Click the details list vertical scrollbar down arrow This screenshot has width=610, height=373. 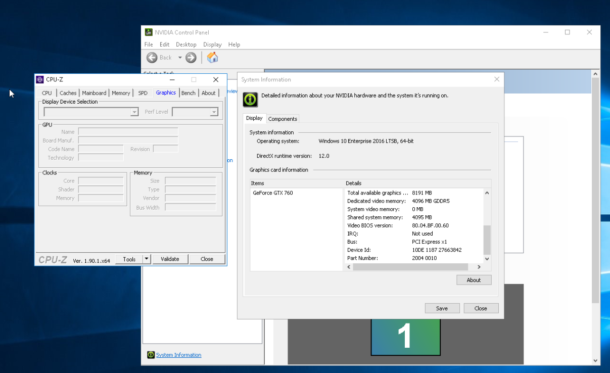[x=487, y=259]
